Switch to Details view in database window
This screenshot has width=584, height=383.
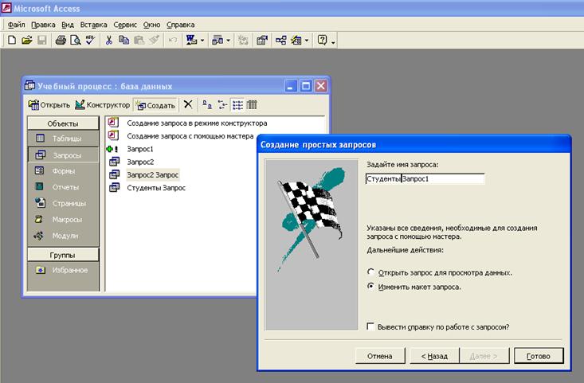pyautogui.click(x=252, y=105)
